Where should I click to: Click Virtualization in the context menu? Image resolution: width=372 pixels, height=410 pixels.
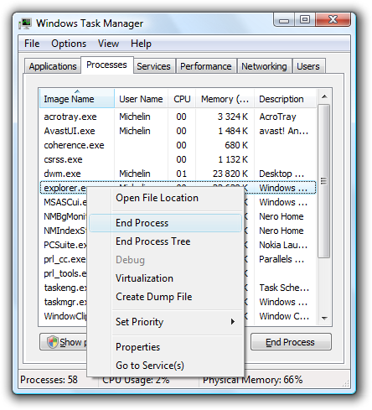coord(165,278)
